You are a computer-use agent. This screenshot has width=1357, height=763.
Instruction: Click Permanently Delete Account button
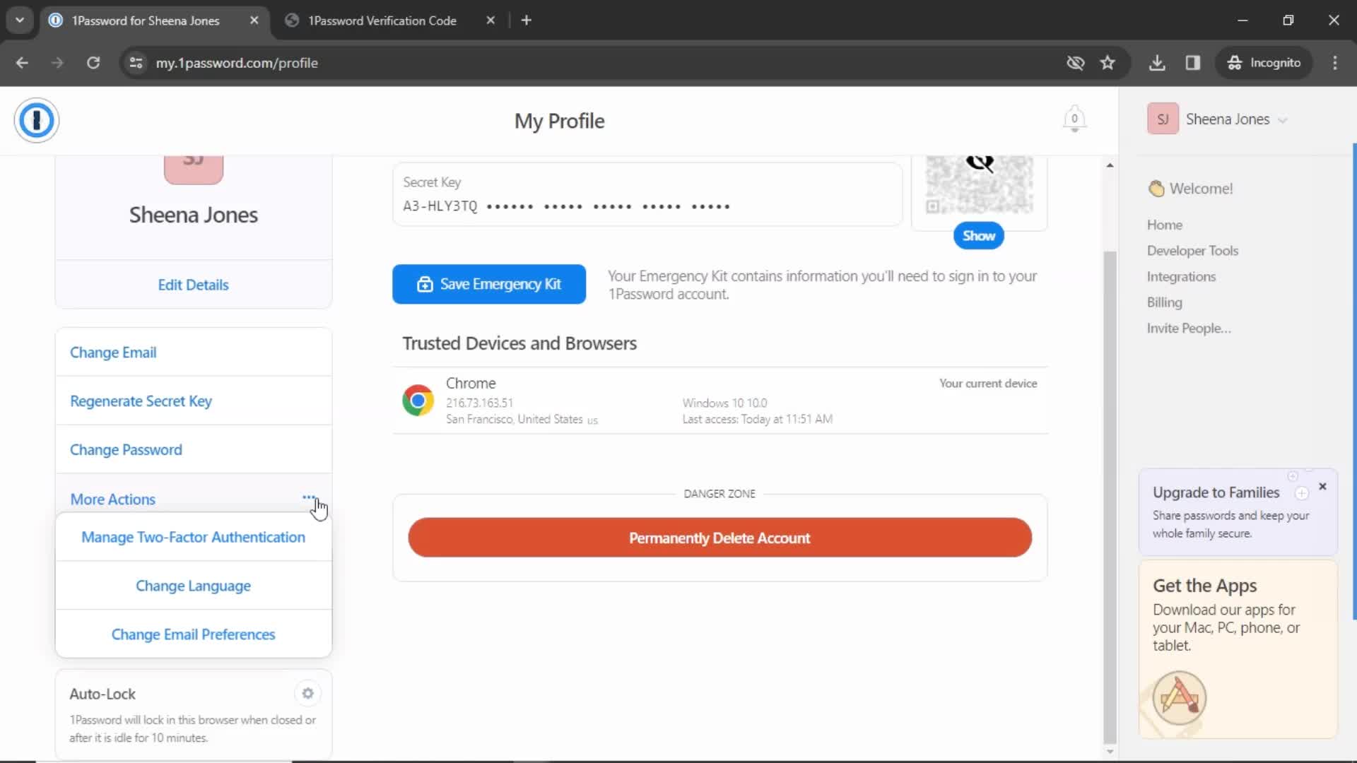coord(719,538)
